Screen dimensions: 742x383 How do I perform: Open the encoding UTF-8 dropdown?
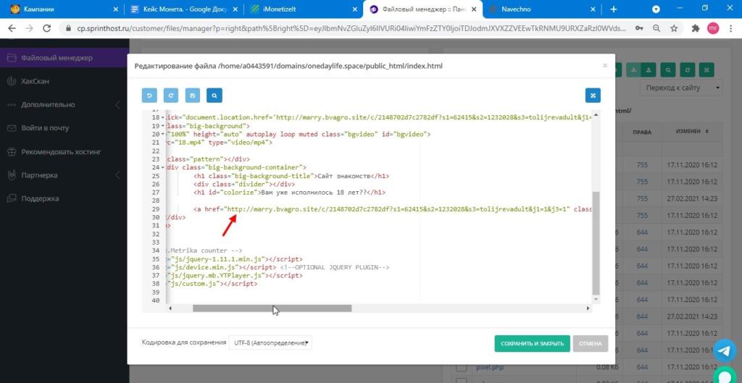pyautogui.click(x=270, y=342)
